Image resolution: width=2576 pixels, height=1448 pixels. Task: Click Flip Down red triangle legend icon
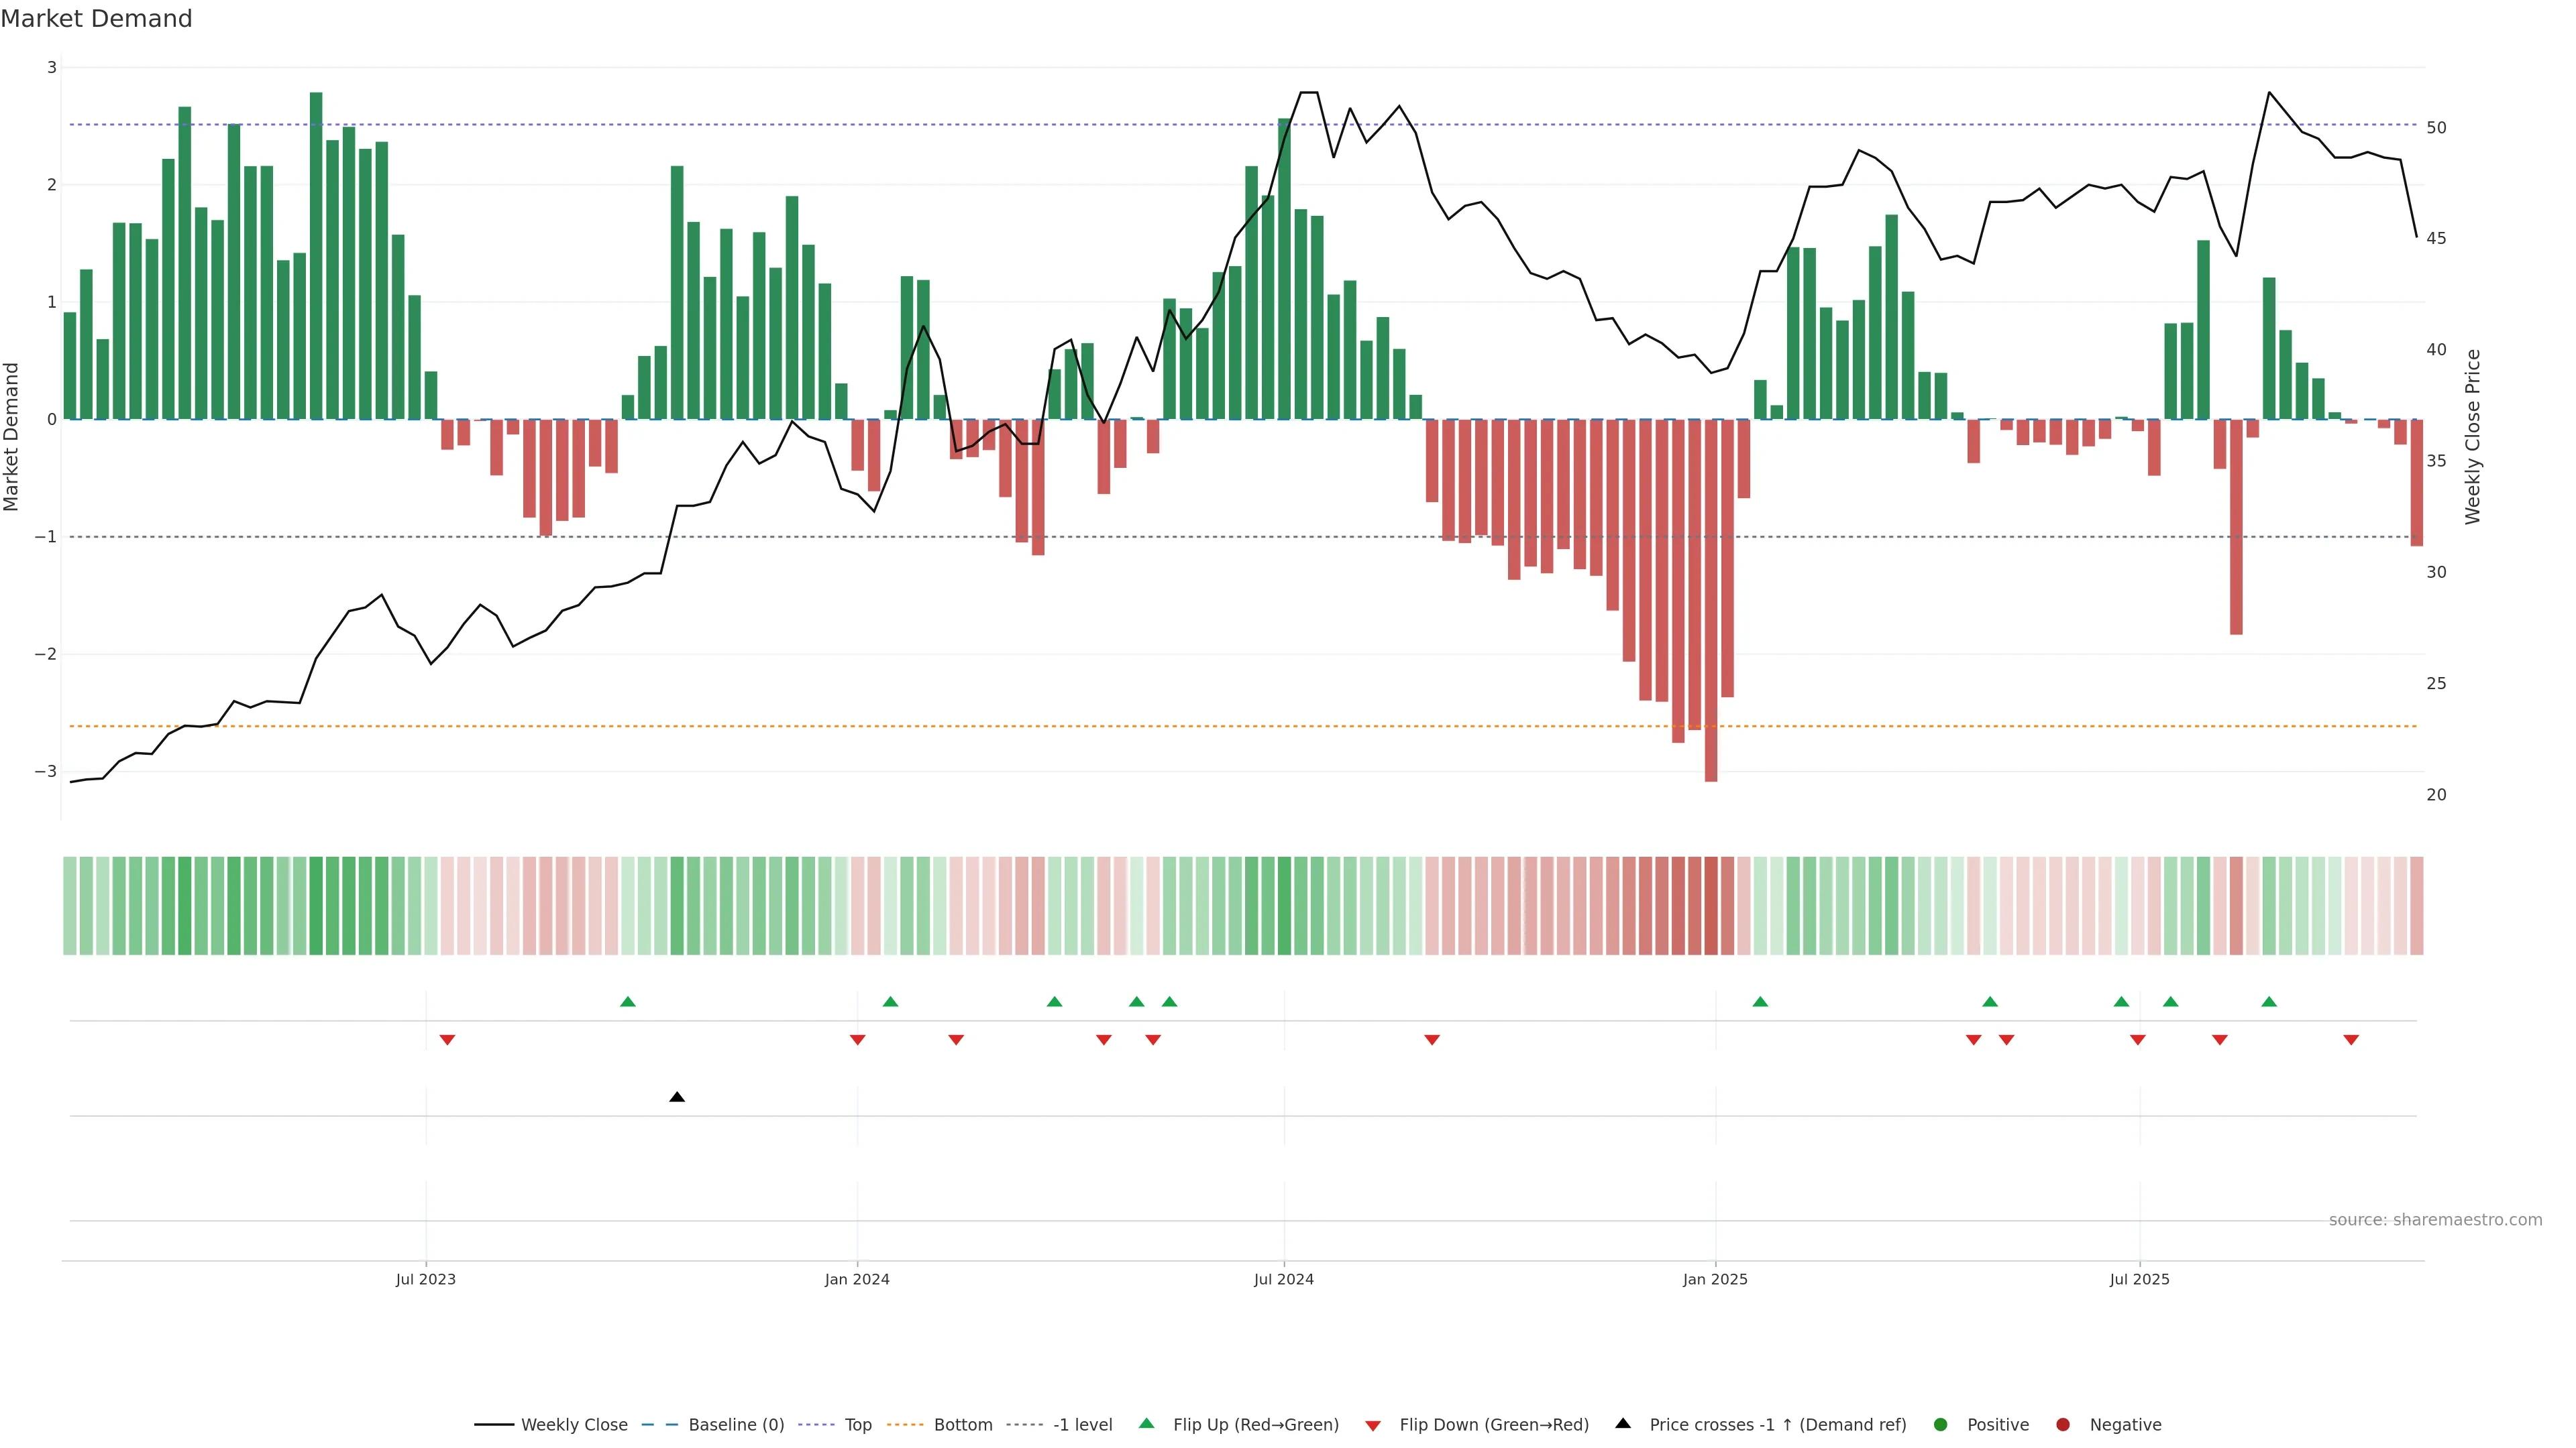(x=1373, y=1425)
